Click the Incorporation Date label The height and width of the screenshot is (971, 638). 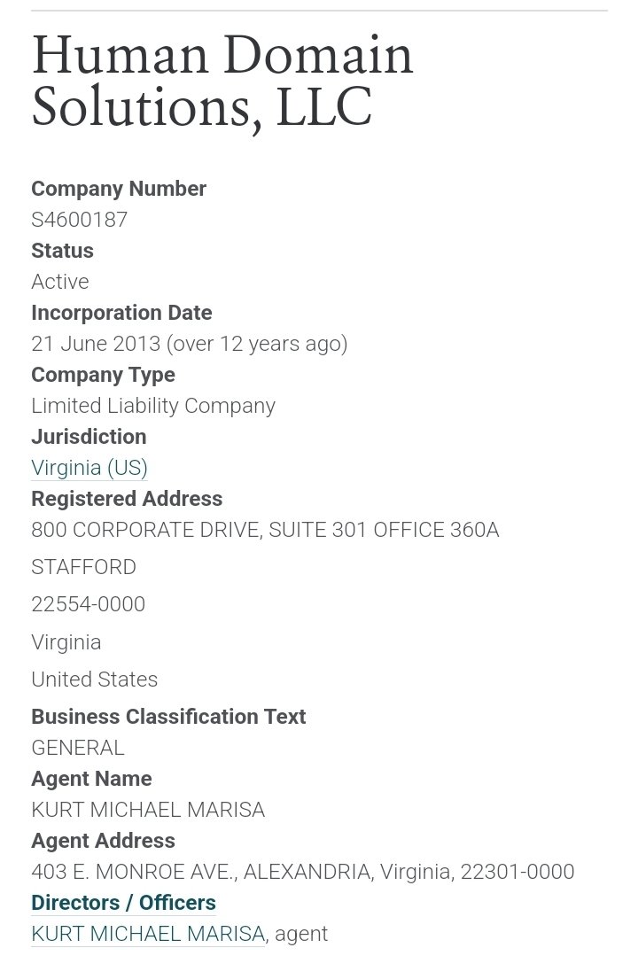click(x=121, y=313)
